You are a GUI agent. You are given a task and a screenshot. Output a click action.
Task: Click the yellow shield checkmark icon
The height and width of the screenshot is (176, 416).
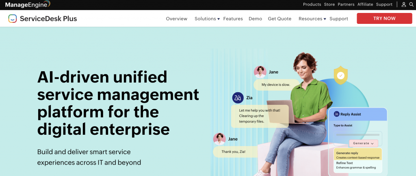(x=341, y=75)
